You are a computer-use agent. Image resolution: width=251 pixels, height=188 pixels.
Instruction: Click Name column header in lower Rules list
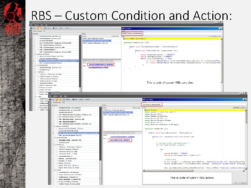point(118,108)
